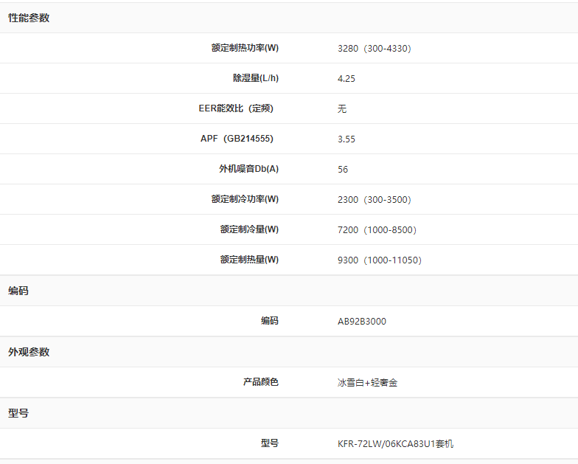
Task: Select the 额定制热功率(W) label
Action: (x=245, y=48)
